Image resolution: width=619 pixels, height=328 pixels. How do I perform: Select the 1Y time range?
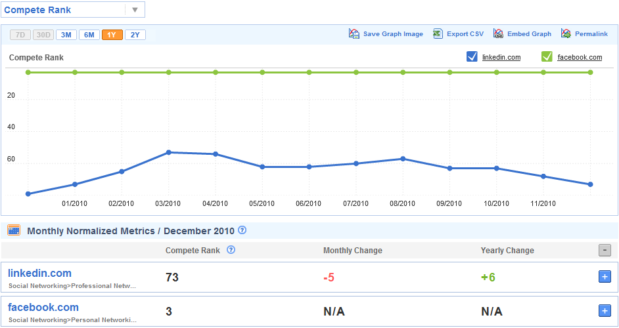pos(112,35)
